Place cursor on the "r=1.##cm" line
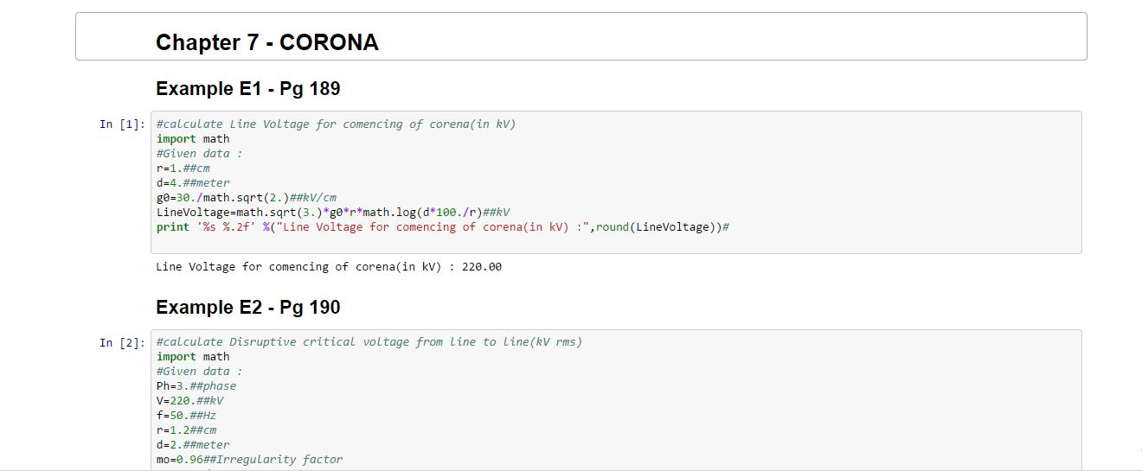The width and height of the screenshot is (1142, 471). pos(183,169)
